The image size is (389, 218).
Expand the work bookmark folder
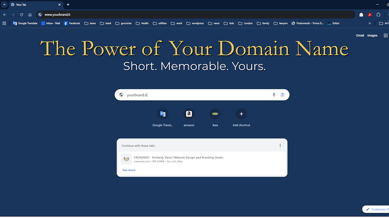pyautogui.click(x=177, y=23)
